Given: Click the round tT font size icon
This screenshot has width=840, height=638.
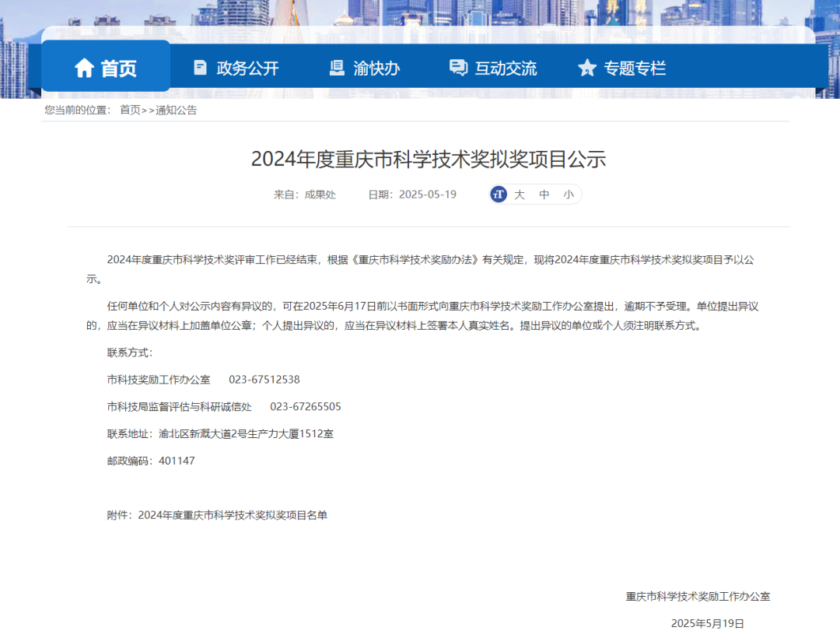Looking at the screenshot, I should pyautogui.click(x=499, y=195).
